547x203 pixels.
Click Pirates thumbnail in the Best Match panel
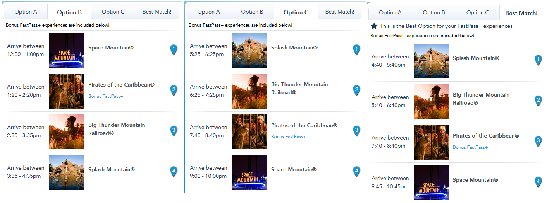pyautogui.click(x=431, y=142)
